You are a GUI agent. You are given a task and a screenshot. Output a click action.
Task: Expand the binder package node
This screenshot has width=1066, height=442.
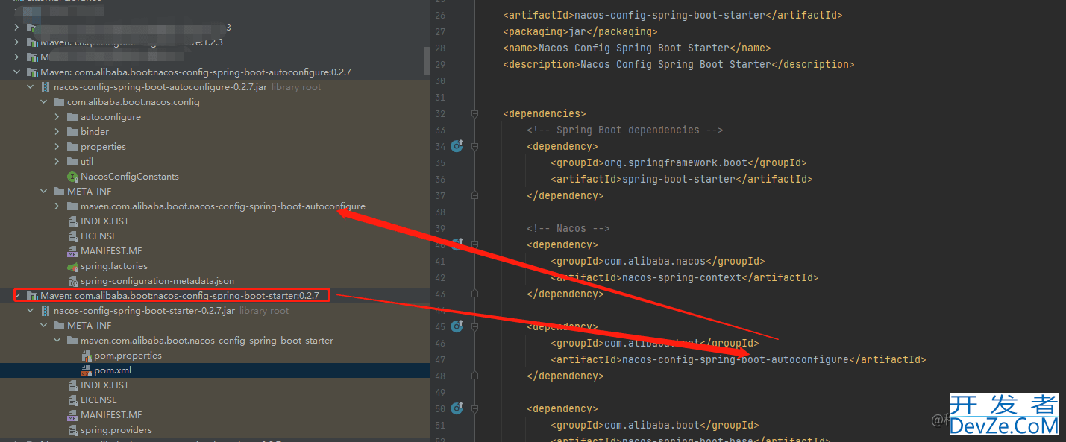coord(57,132)
